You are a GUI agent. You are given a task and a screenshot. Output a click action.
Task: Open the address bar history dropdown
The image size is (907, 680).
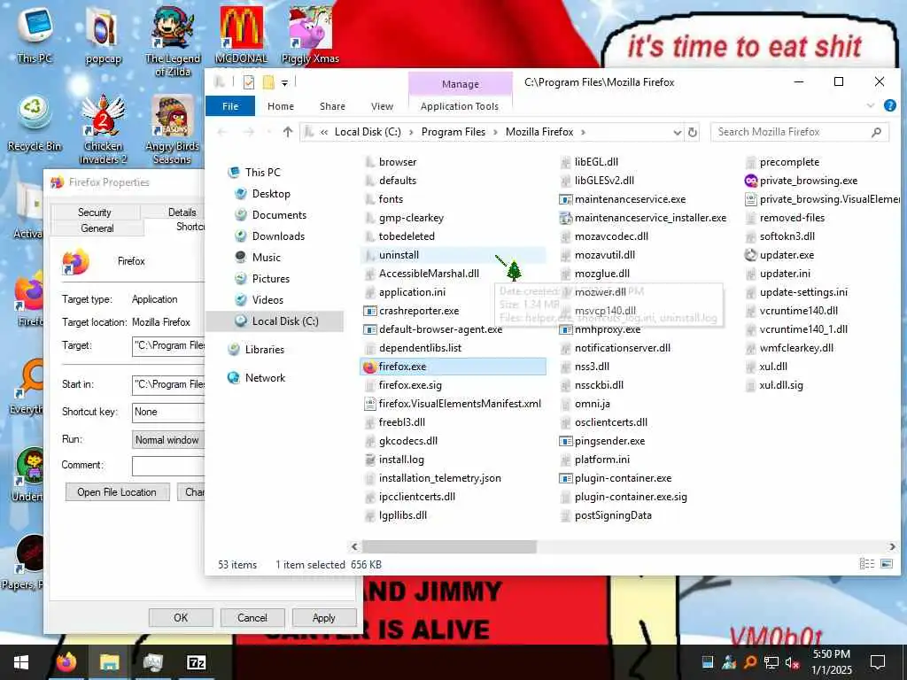(677, 133)
